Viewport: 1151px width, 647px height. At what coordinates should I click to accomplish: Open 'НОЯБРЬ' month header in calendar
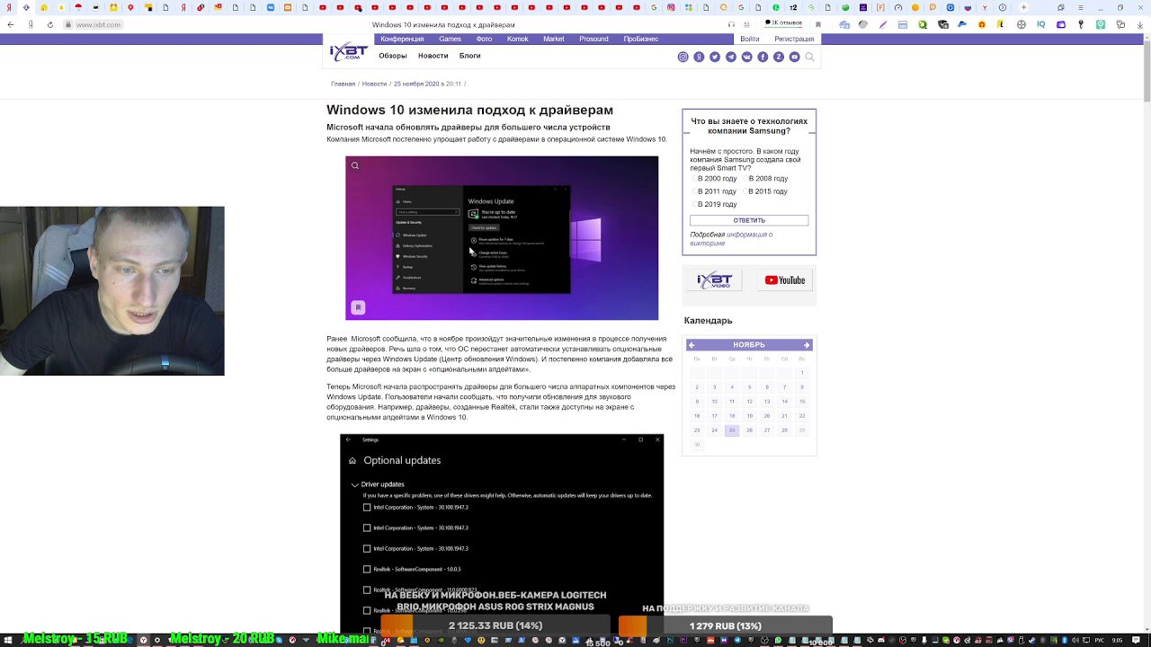pyautogui.click(x=749, y=345)
